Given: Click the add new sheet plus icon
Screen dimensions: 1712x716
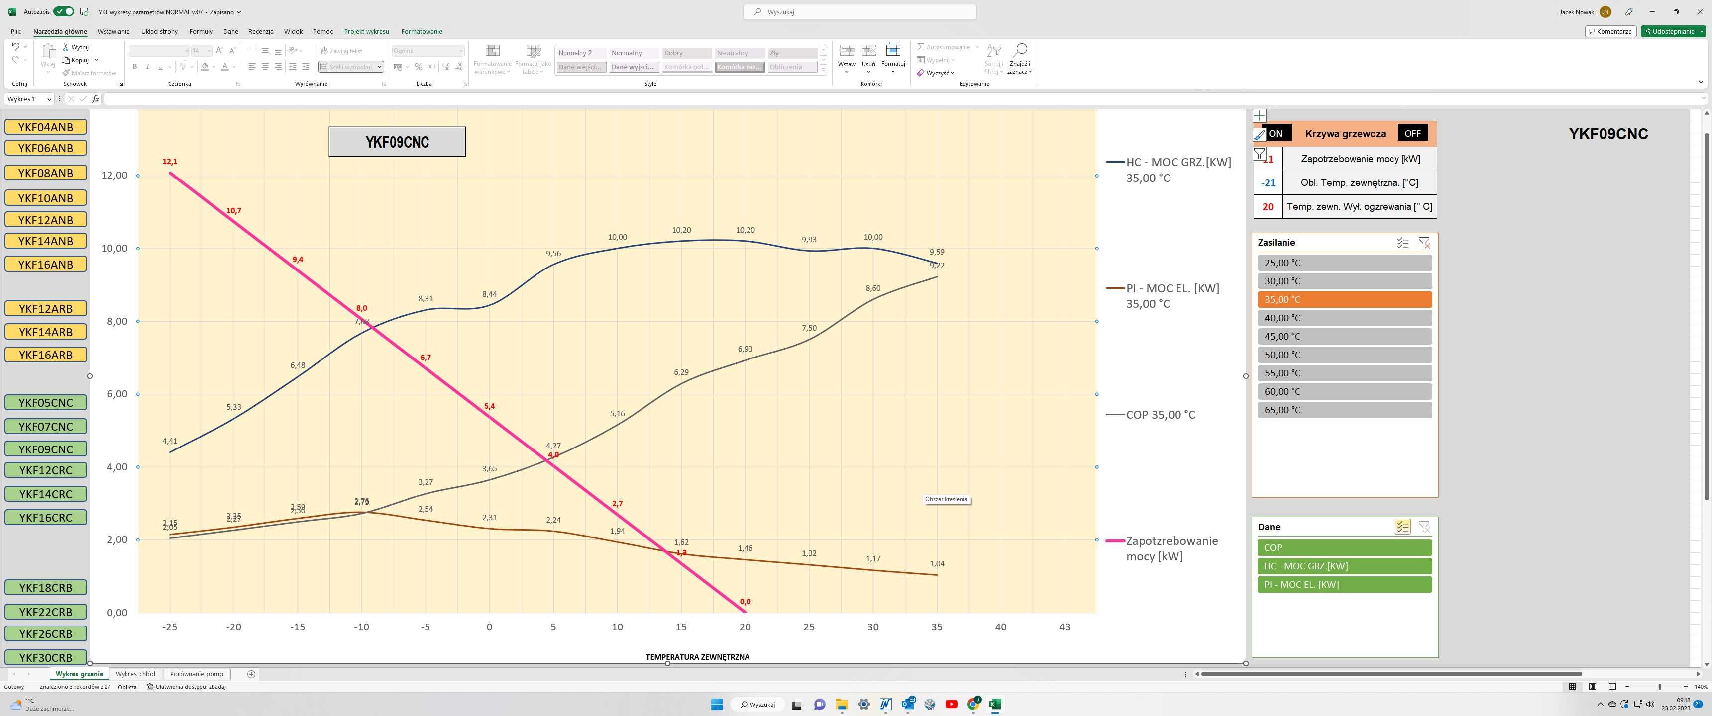Looking at the screenshot, I should [x=251, y=674].
